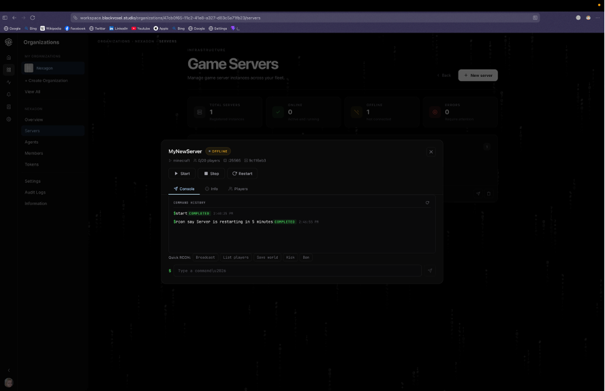Reload the page
The height and width of the screenshot is (391, 605).
pyautogui.click(x=33, y=18)
